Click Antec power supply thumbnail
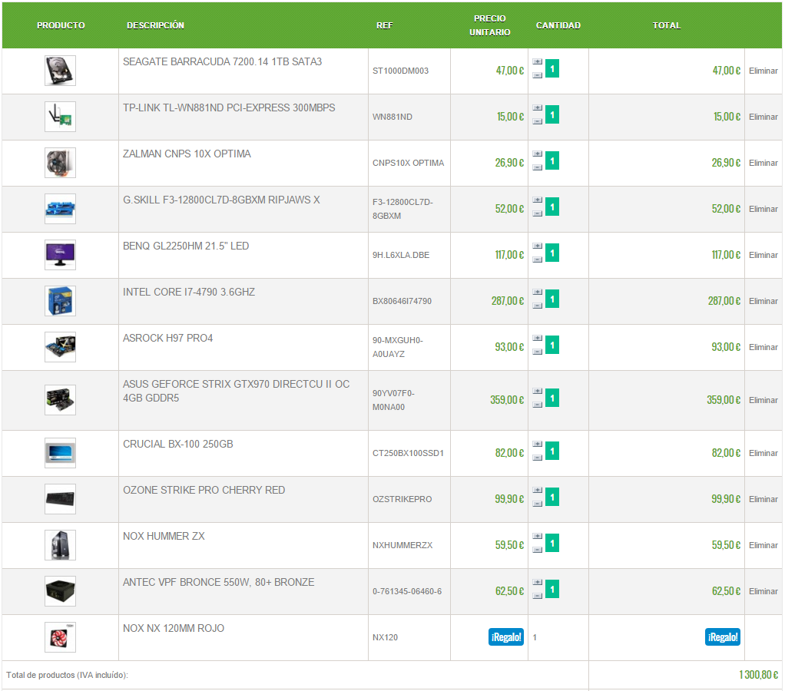The width and height of the screenshot is (785, 691). 60,591
